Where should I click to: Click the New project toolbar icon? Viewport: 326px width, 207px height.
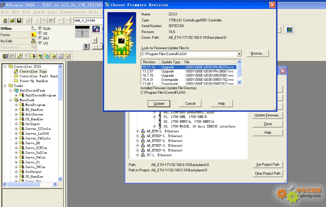pos(5,20)
